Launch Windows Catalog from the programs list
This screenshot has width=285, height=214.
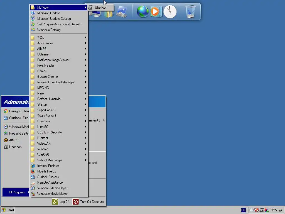[59, 30]
